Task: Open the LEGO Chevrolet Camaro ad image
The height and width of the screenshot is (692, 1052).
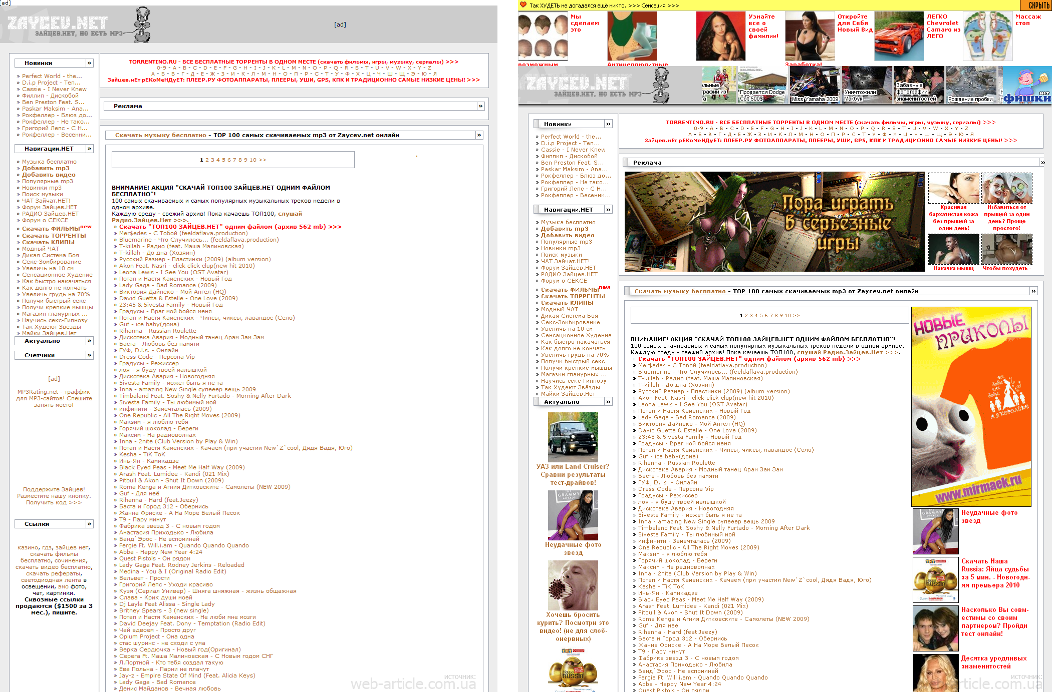Action: click(x=899, y=37)
